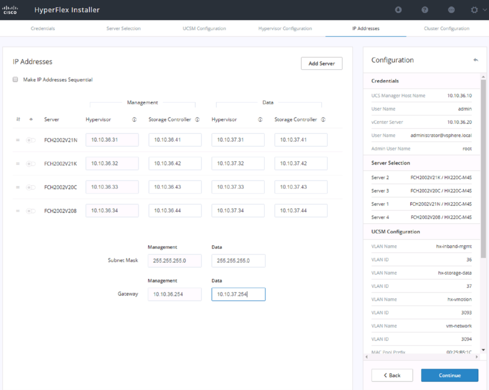
Task: Click the Continue button
Action: (x=449, y=375)
